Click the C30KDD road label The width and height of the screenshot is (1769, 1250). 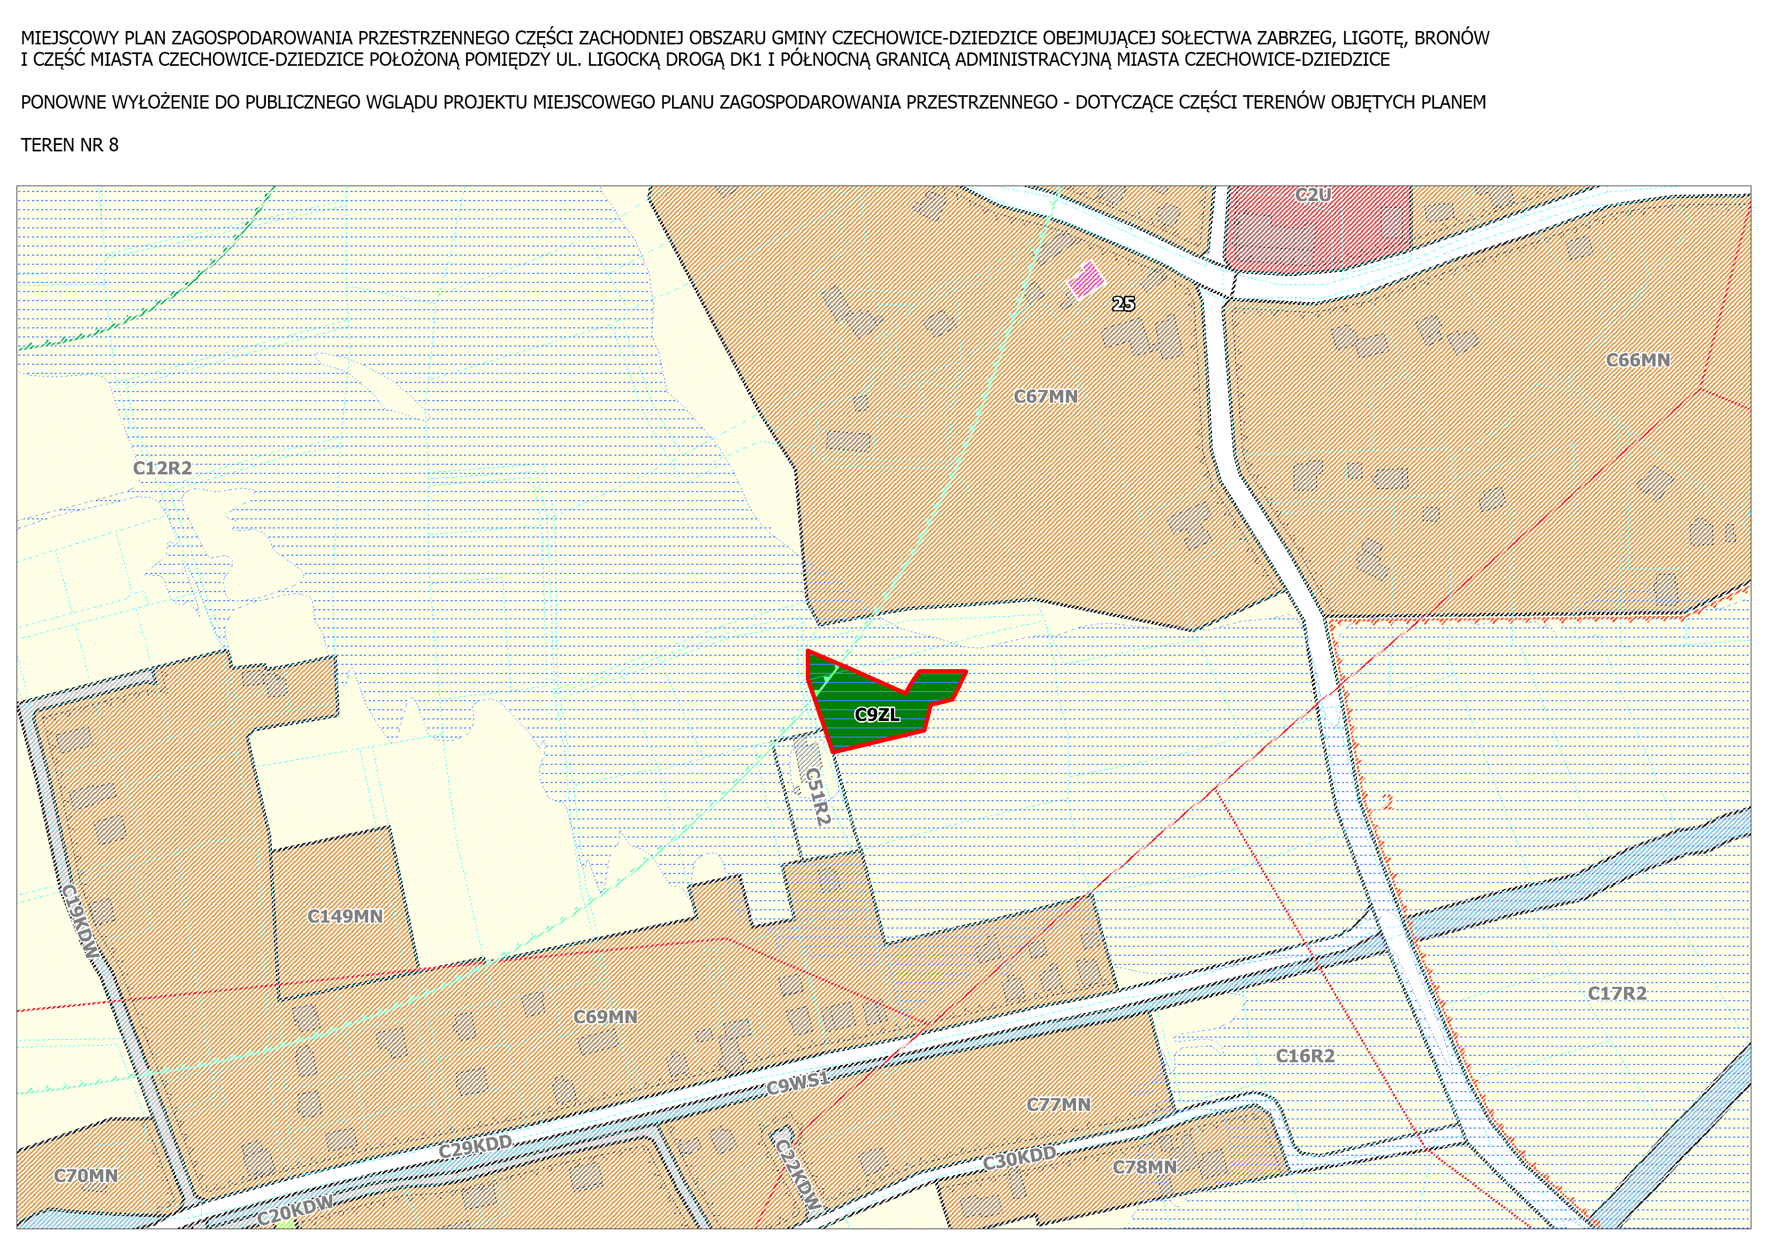[x=1019, y=1159]
